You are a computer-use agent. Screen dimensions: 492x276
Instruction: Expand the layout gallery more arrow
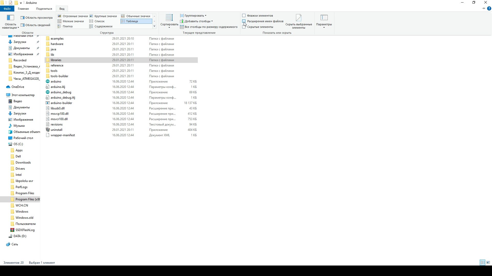point(154,26)
